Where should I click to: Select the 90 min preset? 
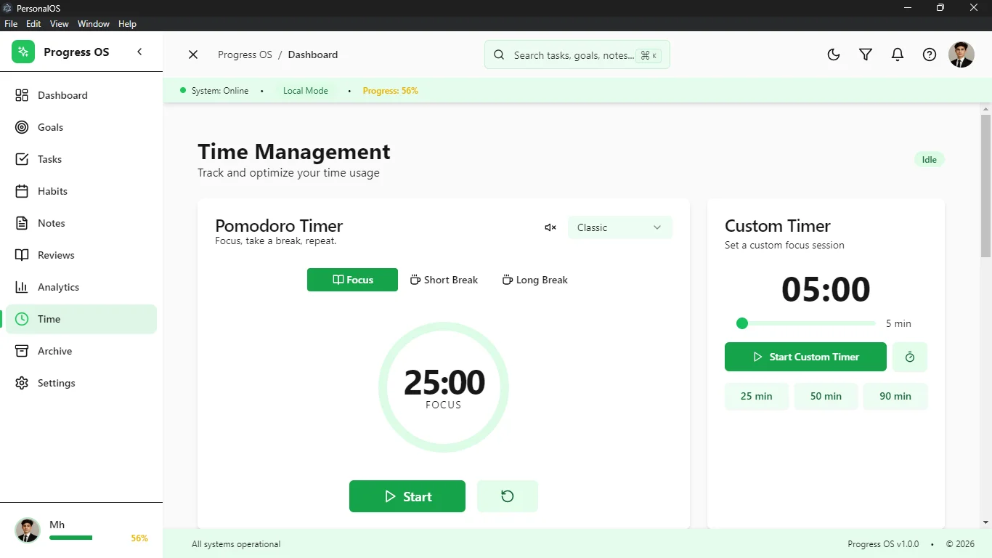point(895,396)
